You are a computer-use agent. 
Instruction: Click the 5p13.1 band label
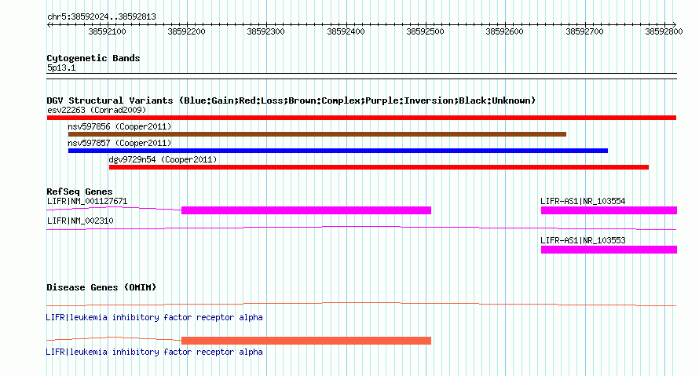pyautogui.click(x=61, y=68)
